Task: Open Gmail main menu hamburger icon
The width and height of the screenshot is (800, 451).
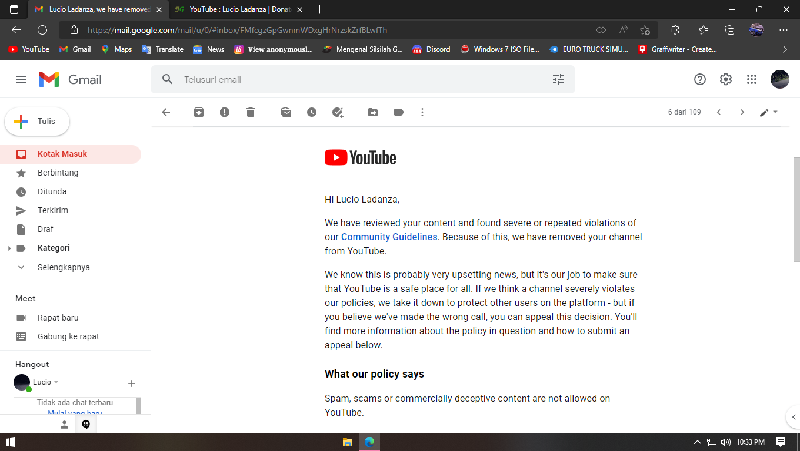Action: coord(21,79)
